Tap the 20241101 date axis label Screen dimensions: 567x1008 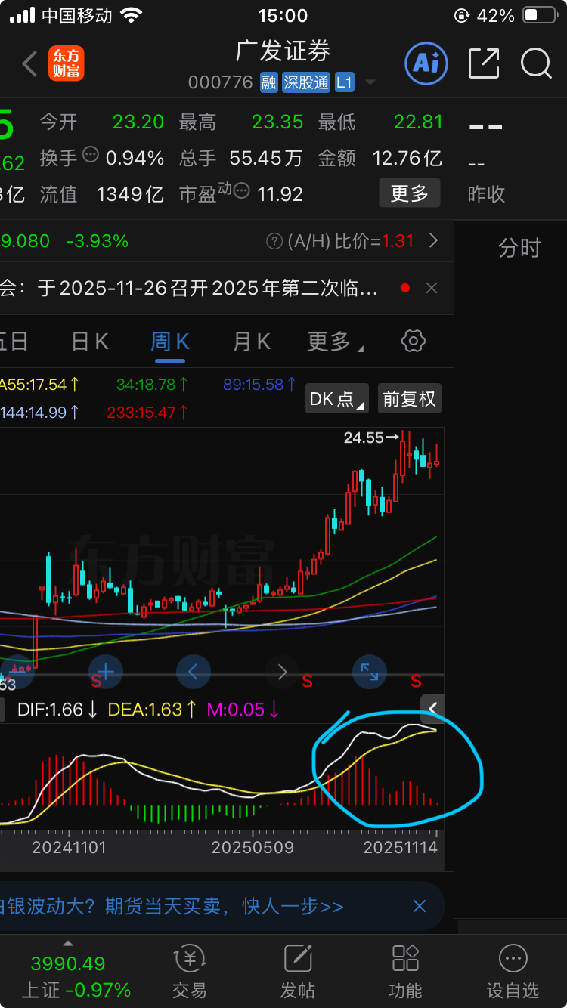coord(69,847)
